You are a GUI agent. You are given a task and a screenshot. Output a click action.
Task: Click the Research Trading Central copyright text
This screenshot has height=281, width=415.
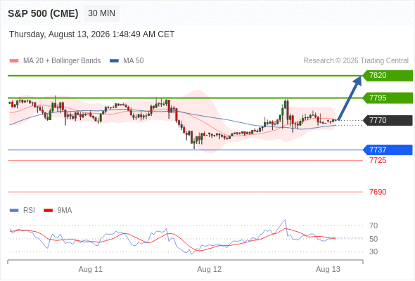click(x=356, y=61)
